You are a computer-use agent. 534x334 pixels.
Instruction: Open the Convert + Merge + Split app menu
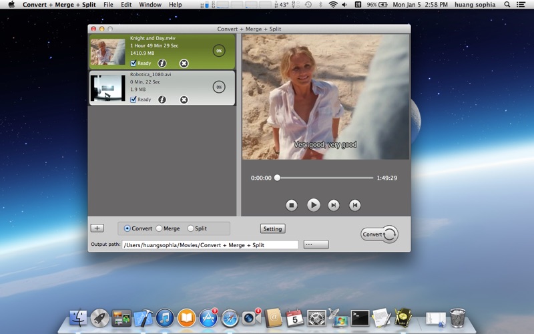[59, 5]
